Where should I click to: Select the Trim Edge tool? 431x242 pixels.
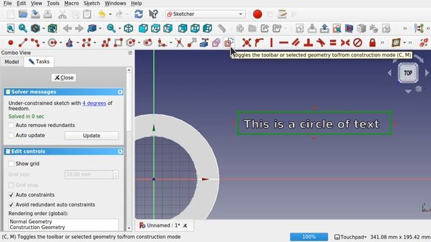pos(179,43)
